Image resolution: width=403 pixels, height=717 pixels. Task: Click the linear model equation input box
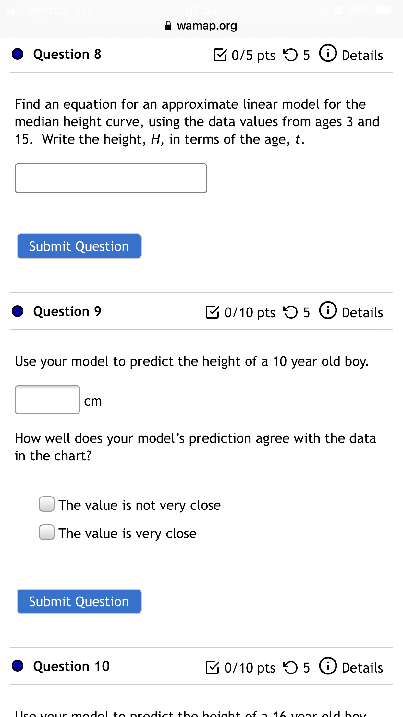(111, 178)
